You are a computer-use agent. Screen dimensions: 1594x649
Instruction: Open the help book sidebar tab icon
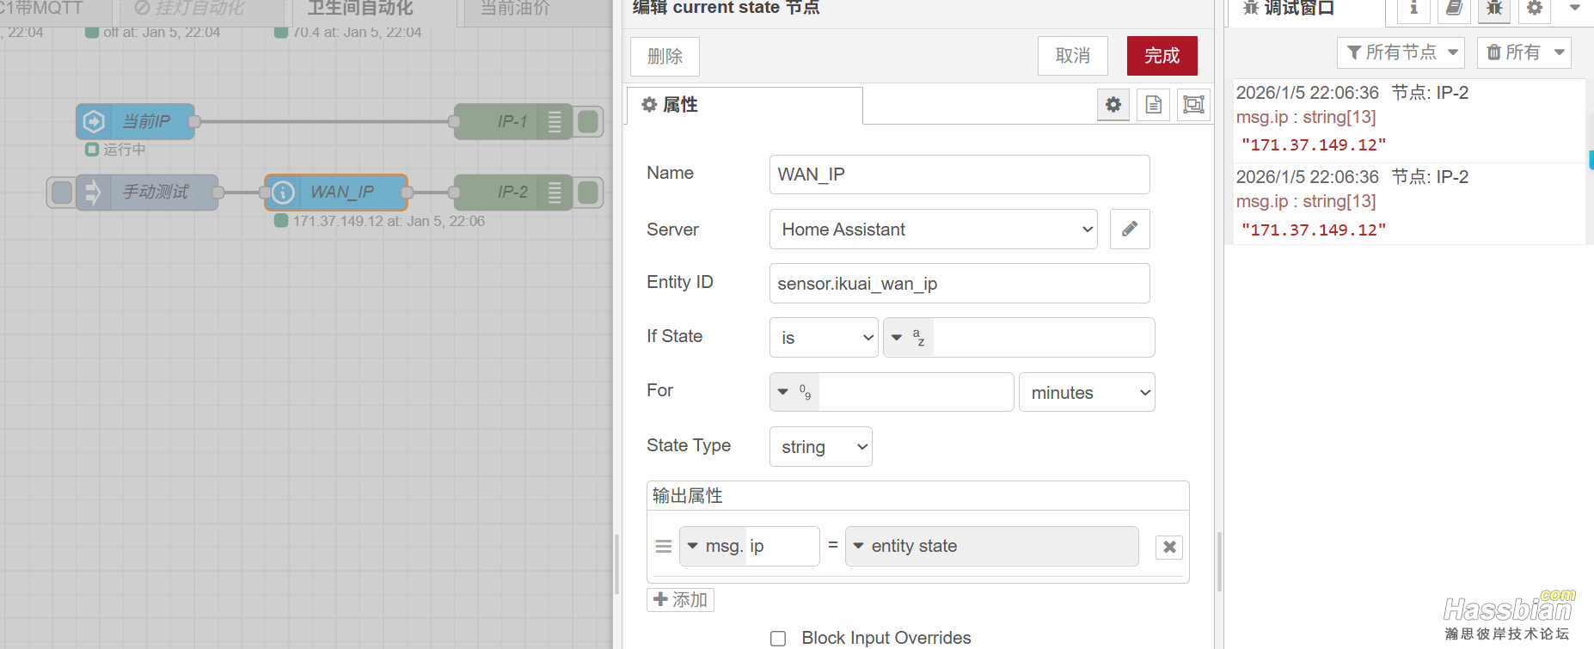point(1454,9)
